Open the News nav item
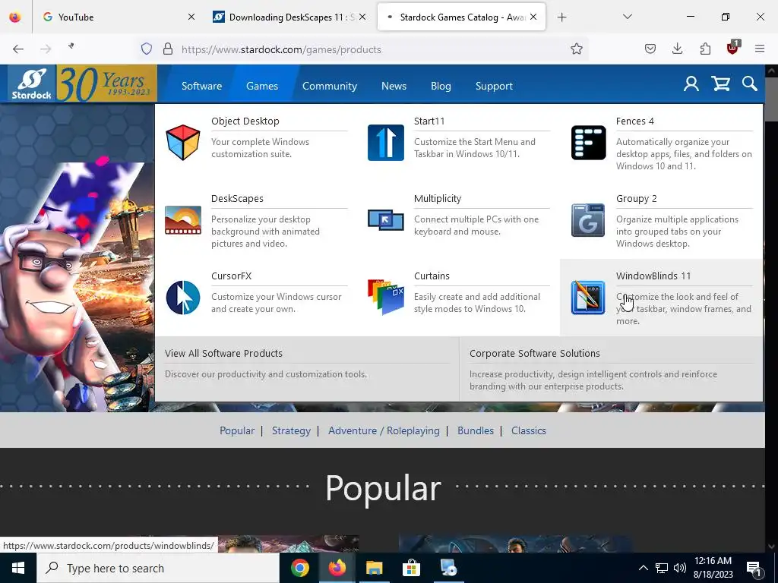The image size is (778, 583). (x=394, y=86)
